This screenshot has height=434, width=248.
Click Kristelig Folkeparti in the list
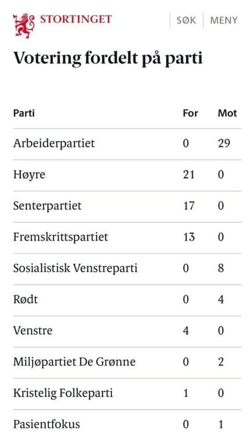[63, 393]
